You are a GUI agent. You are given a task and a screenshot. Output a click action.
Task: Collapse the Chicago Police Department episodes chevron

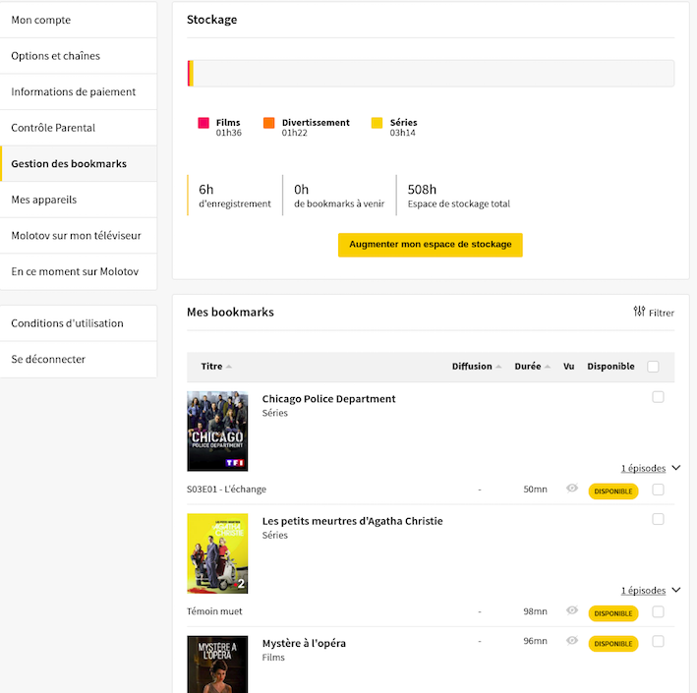(676, 468)
